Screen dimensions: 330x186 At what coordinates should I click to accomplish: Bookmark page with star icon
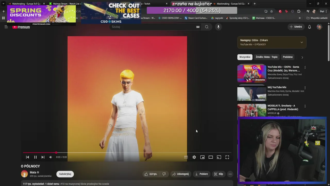point(271,11)
